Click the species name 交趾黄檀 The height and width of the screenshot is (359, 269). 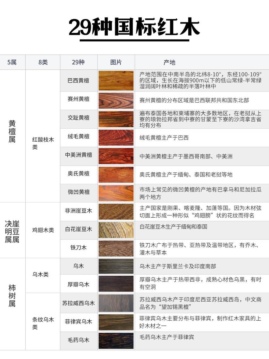(78, 118)
